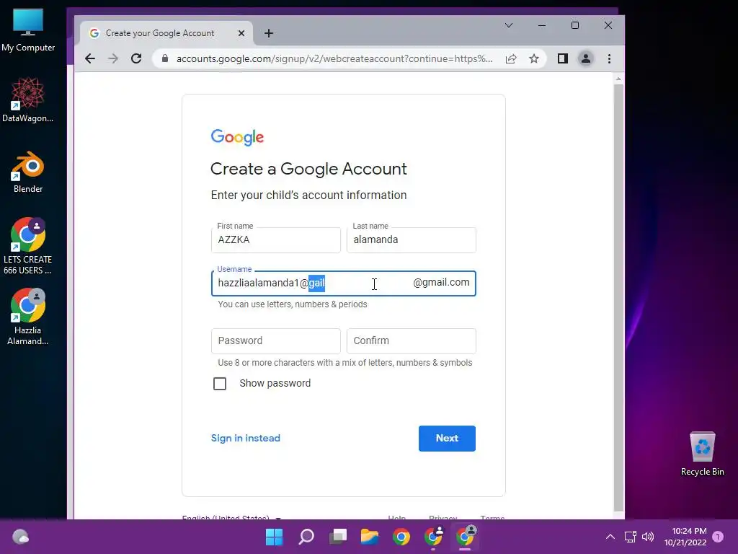Edit the Last name field
This screenshot has height=554, width=738.
(412, 239)
